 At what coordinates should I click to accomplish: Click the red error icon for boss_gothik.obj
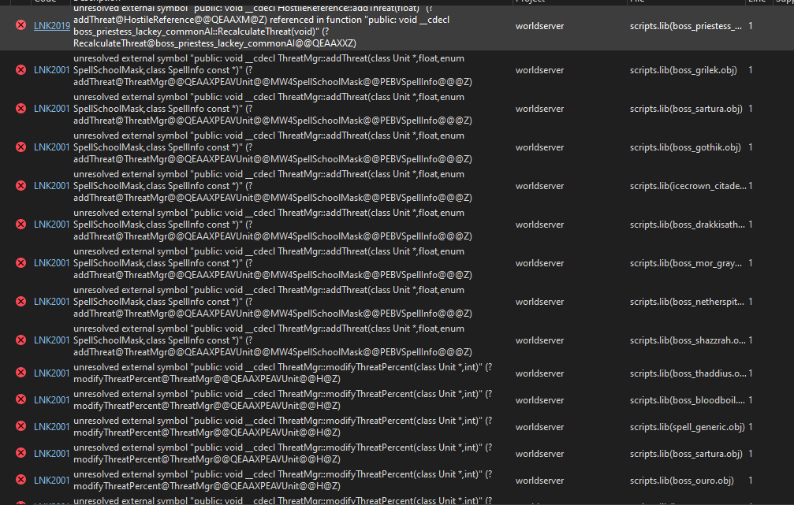point(21,147)
